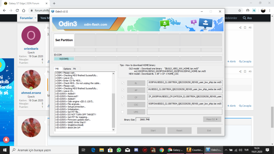Switch to the Log tab in Odin3
The width and height of the screenshot is (274, 154).
click(x=57, y=69)
